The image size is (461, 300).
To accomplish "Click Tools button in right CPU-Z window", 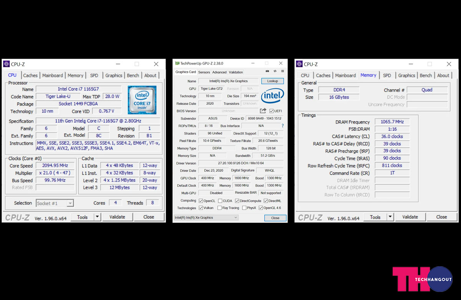I will [375, 217].
